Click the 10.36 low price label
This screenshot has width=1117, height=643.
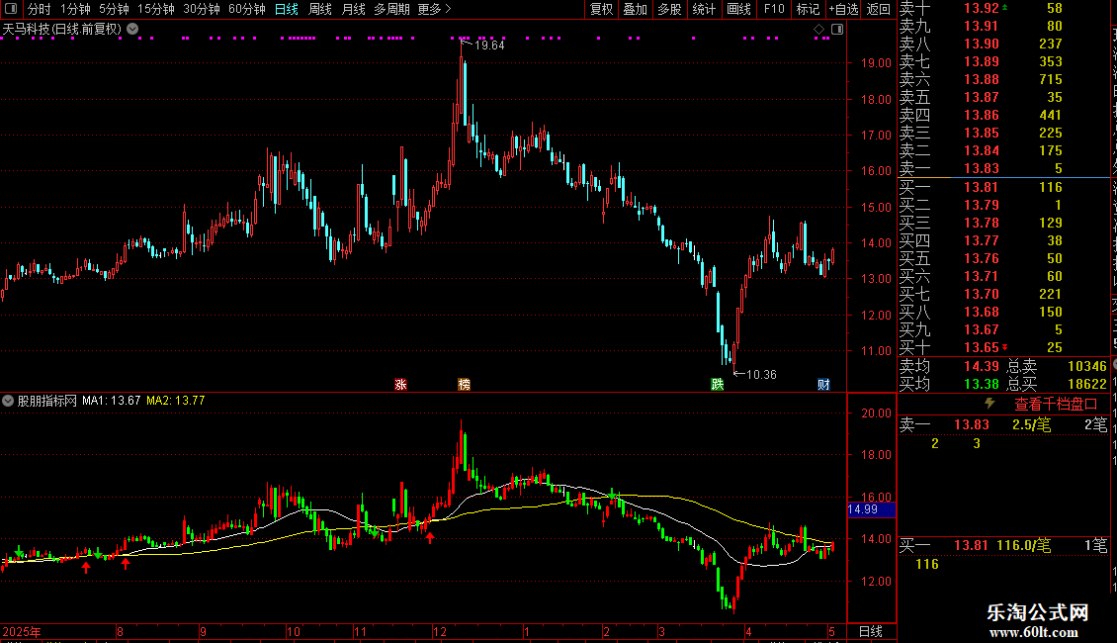pos(761,374)
